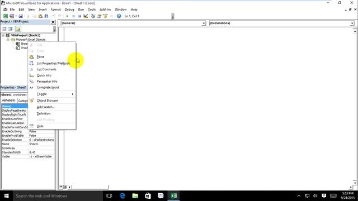
Task: Choose Quick Info from the context menu
Action: pyautogui.click(x=52, y=75)
